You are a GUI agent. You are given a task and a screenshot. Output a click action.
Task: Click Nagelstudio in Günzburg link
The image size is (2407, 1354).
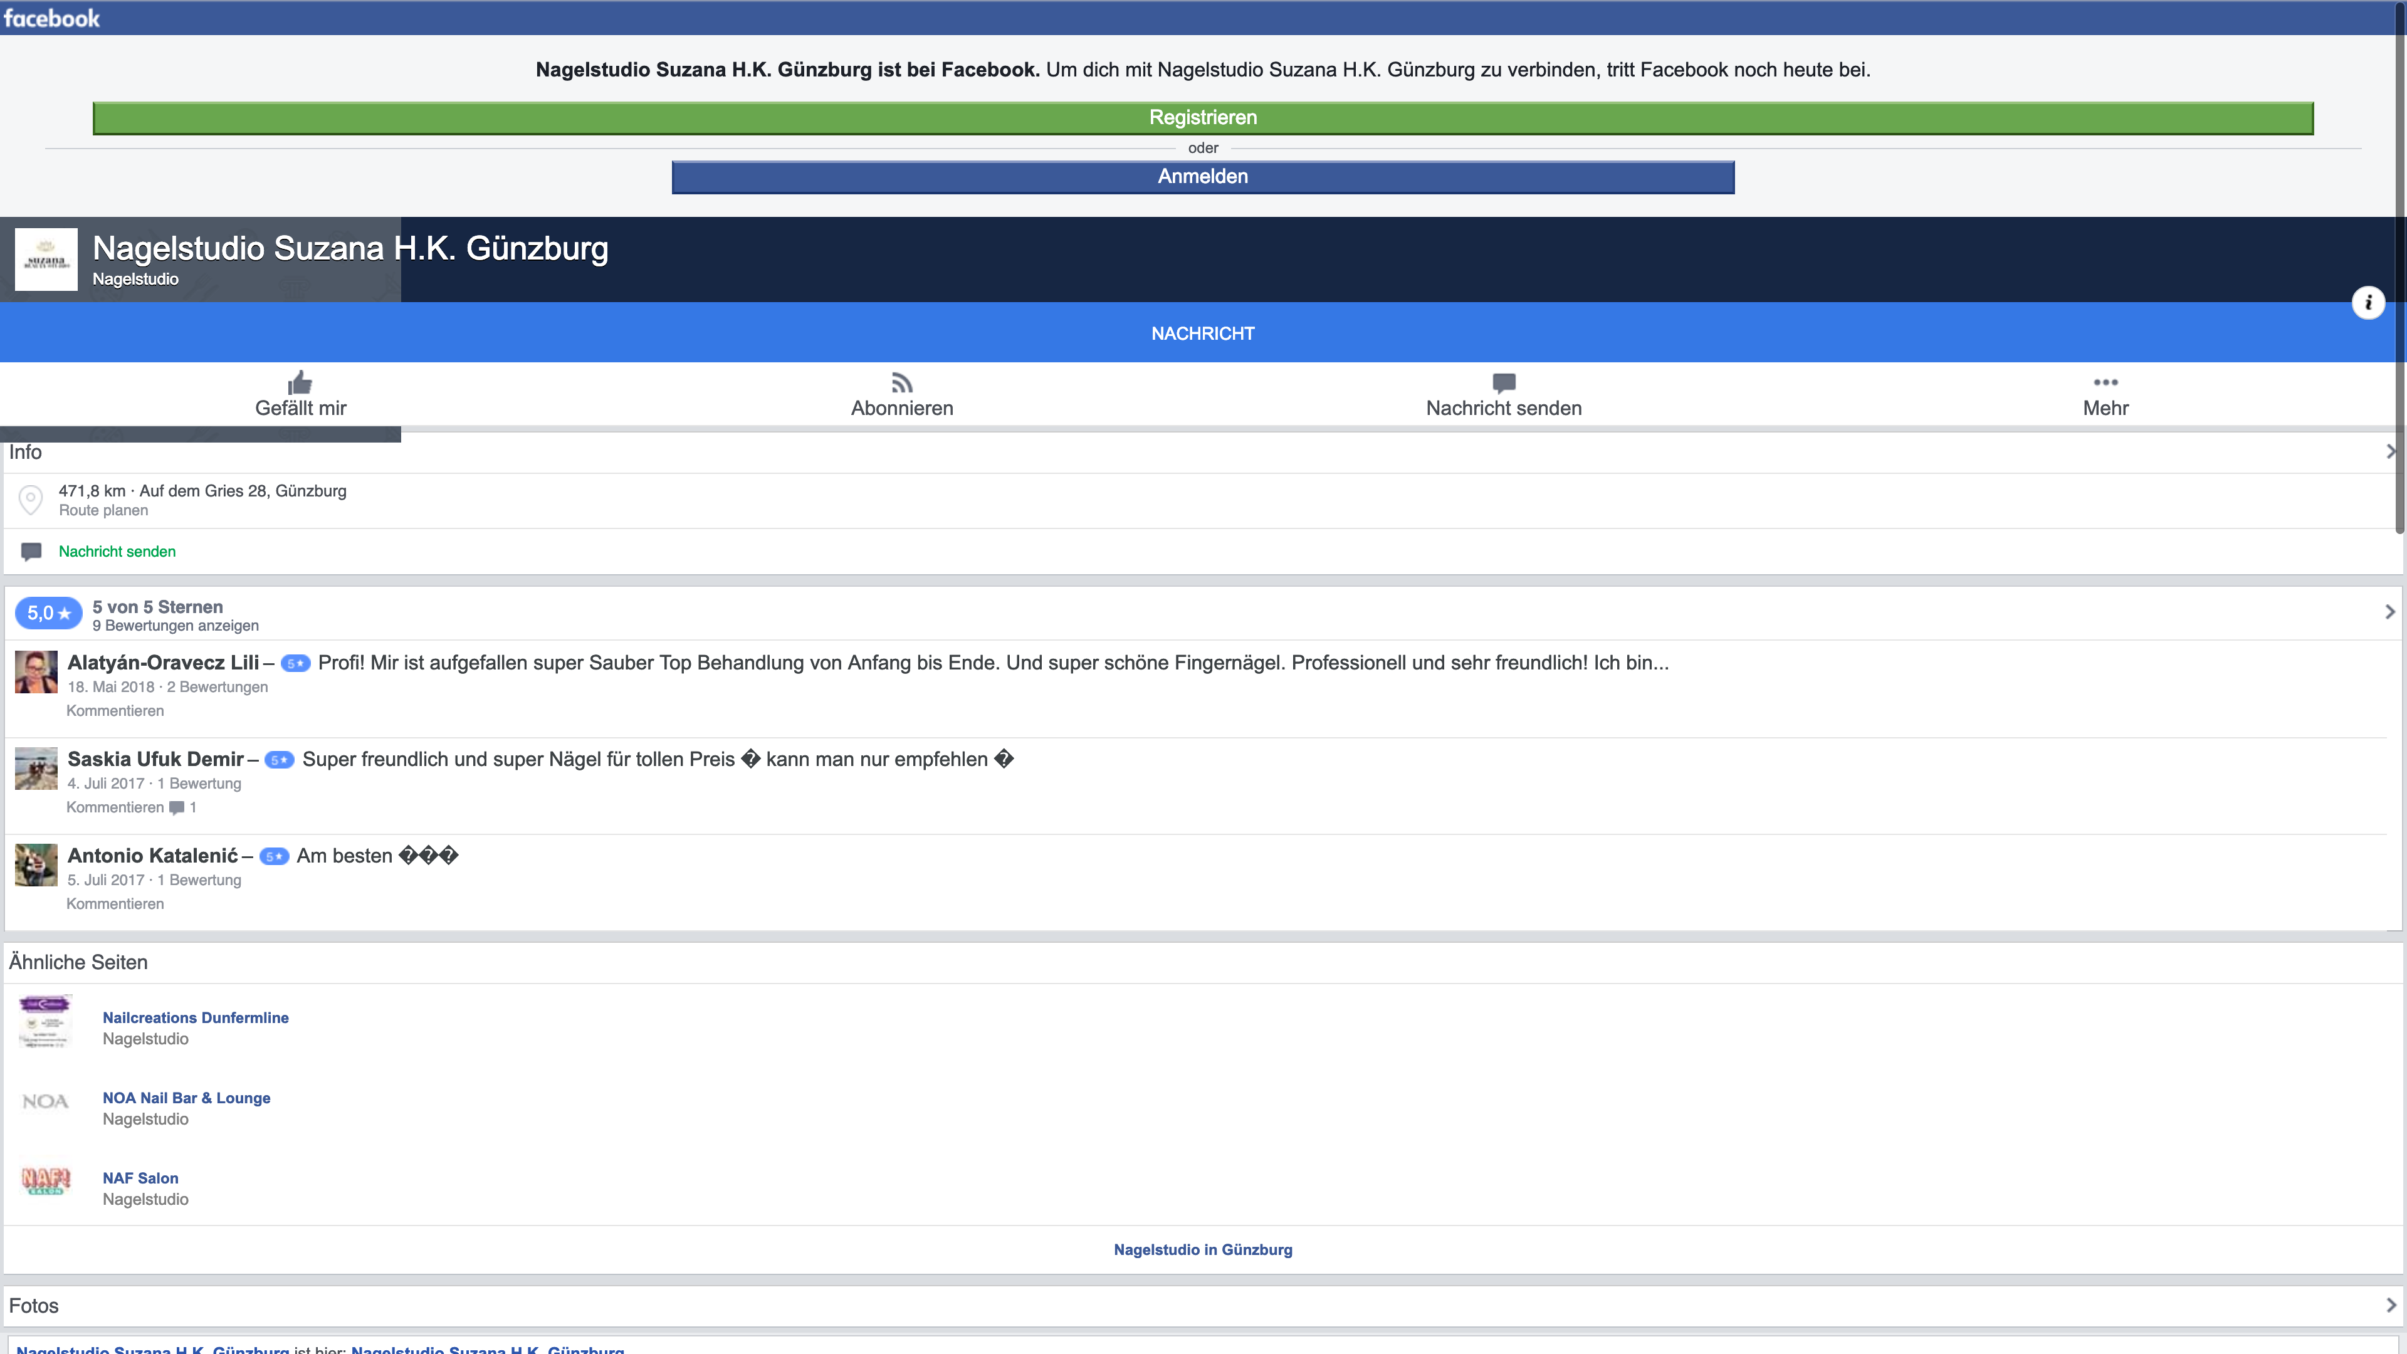tap(1203, 1249)
